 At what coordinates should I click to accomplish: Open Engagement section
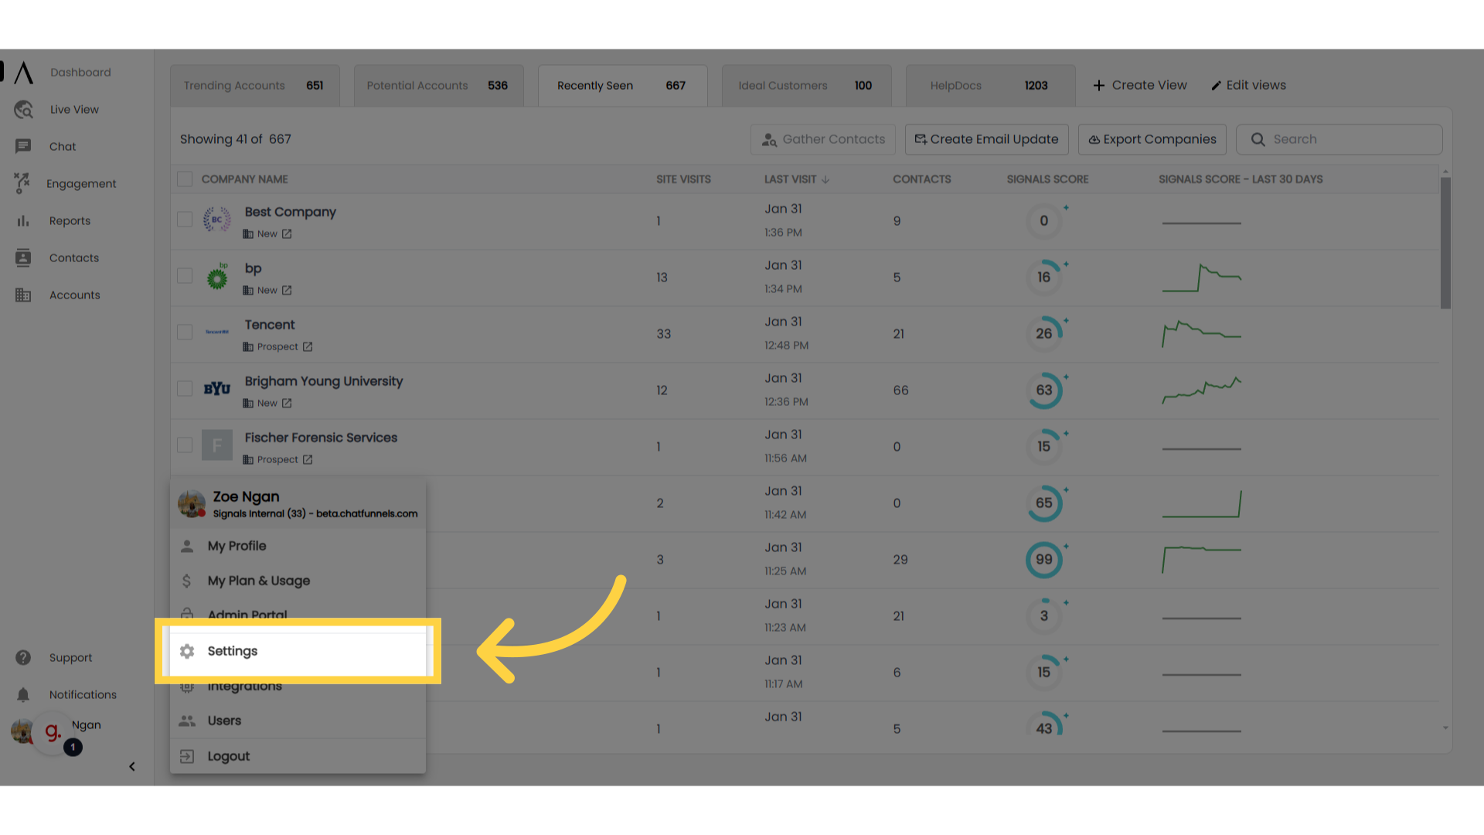(x=81, y=183)
